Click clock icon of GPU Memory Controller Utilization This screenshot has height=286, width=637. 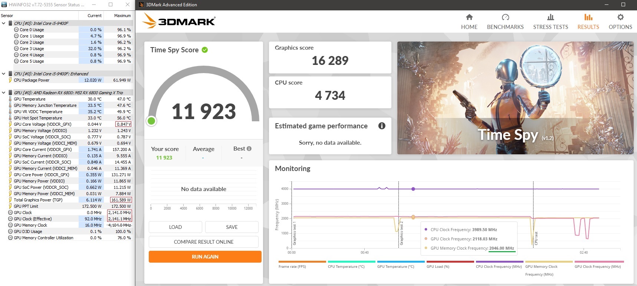[x=10, y=238]
